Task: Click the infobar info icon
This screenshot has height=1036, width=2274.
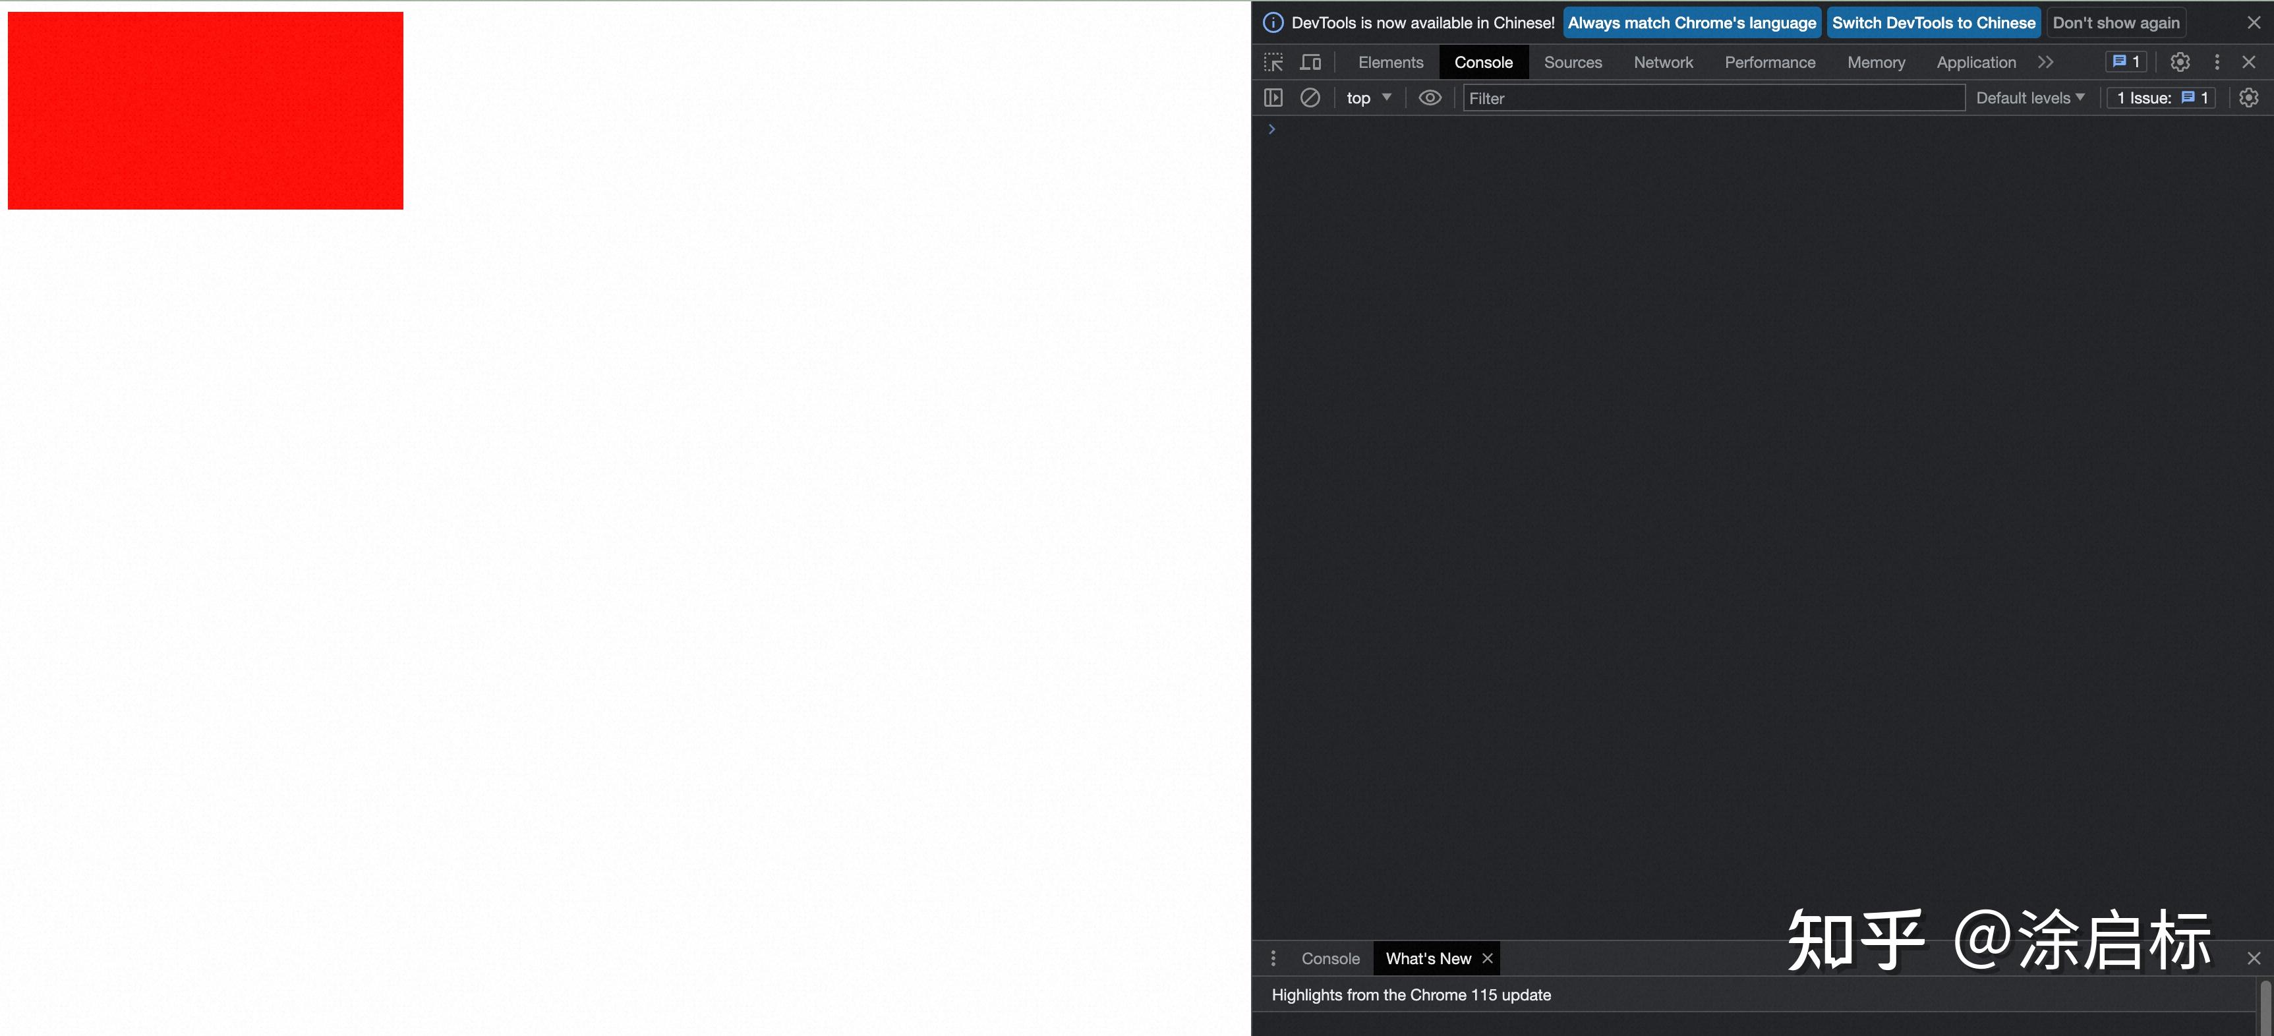Action: pyautogui.click(x=1273, y=23)
